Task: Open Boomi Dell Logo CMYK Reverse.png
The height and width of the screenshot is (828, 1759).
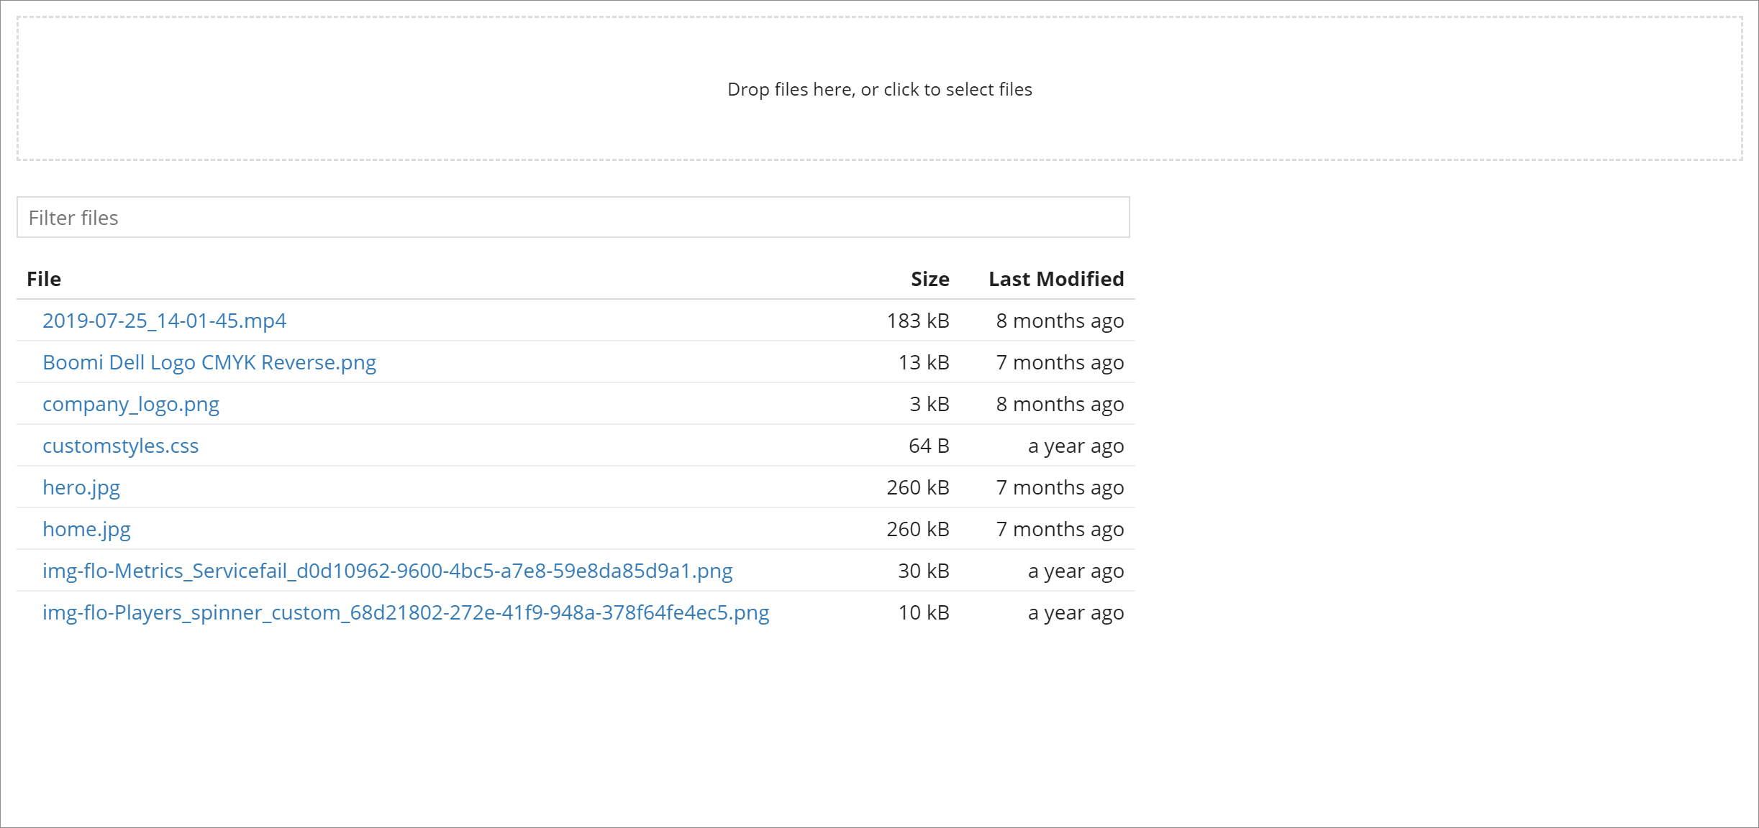Action: (x=209, y=363)
